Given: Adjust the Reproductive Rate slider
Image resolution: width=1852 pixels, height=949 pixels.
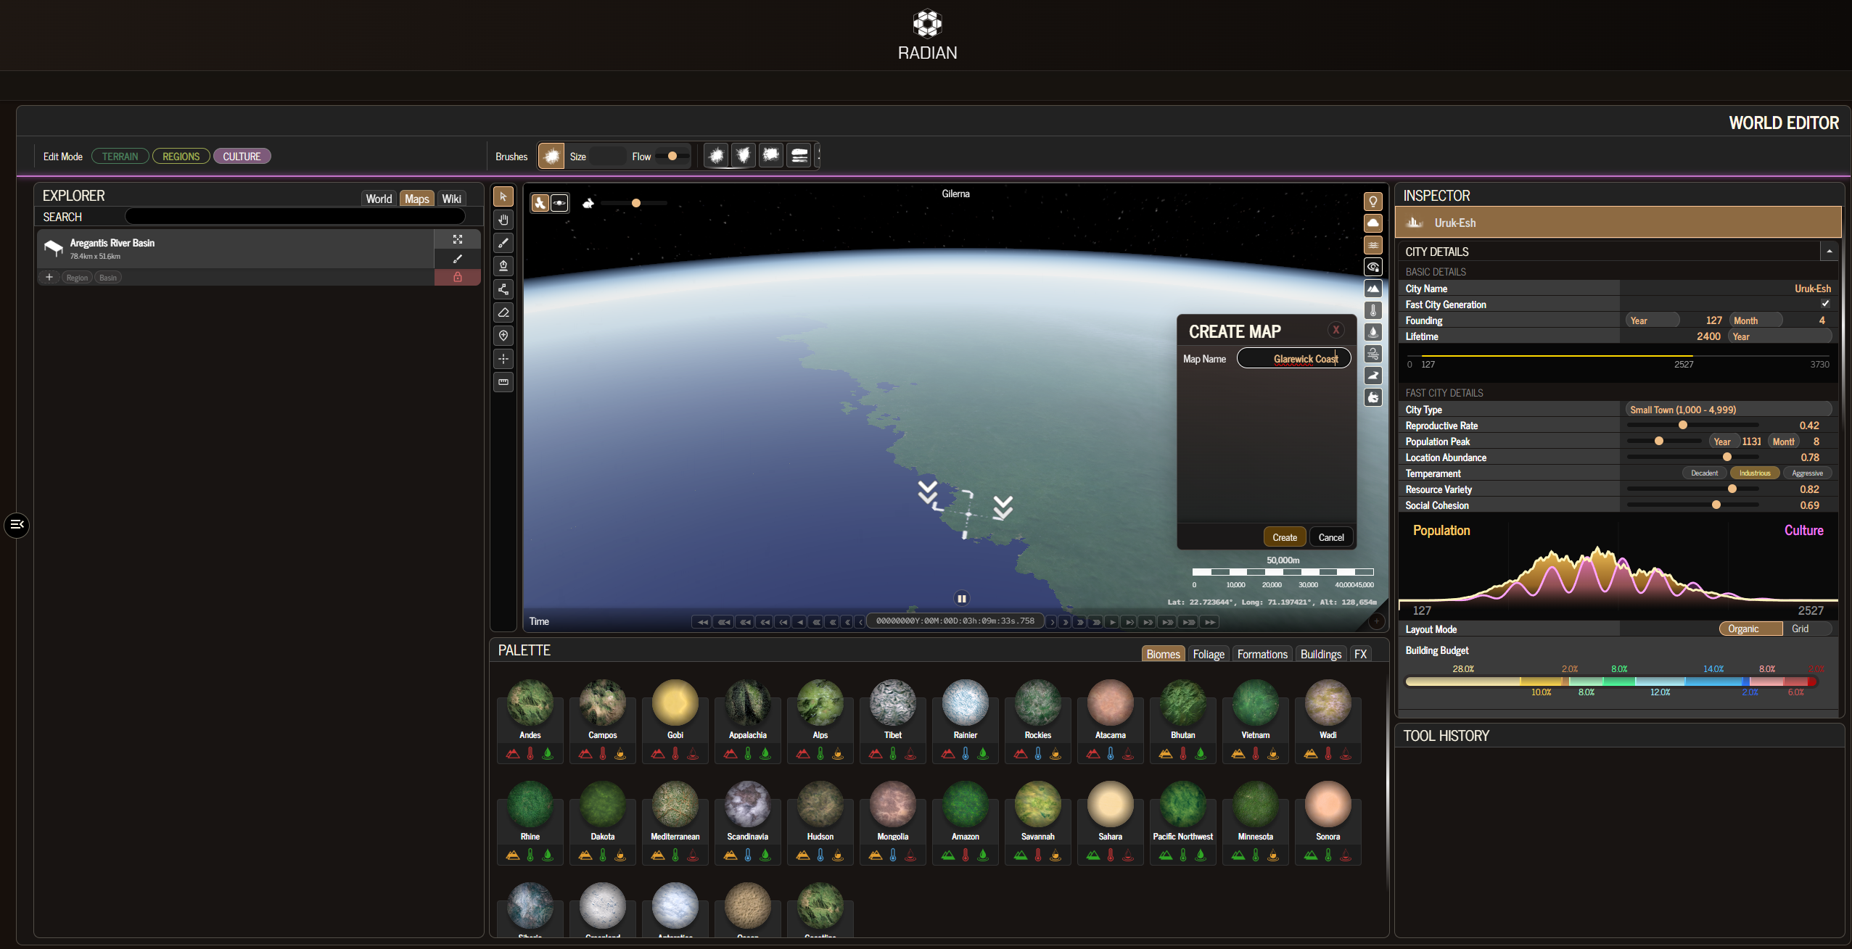Looking at the screenshot, I should [1692, 426].
